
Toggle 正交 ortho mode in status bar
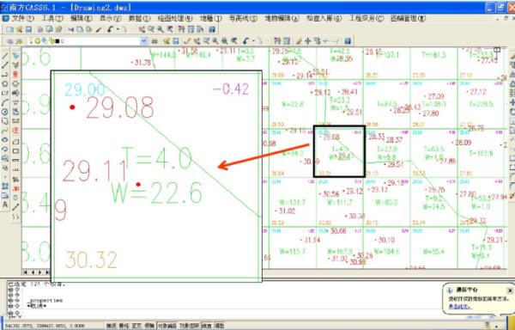pyautogui.click(x=136, y=326)
